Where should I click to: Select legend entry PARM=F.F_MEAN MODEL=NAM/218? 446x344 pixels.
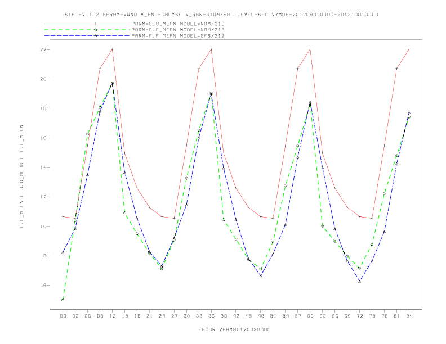178,30
